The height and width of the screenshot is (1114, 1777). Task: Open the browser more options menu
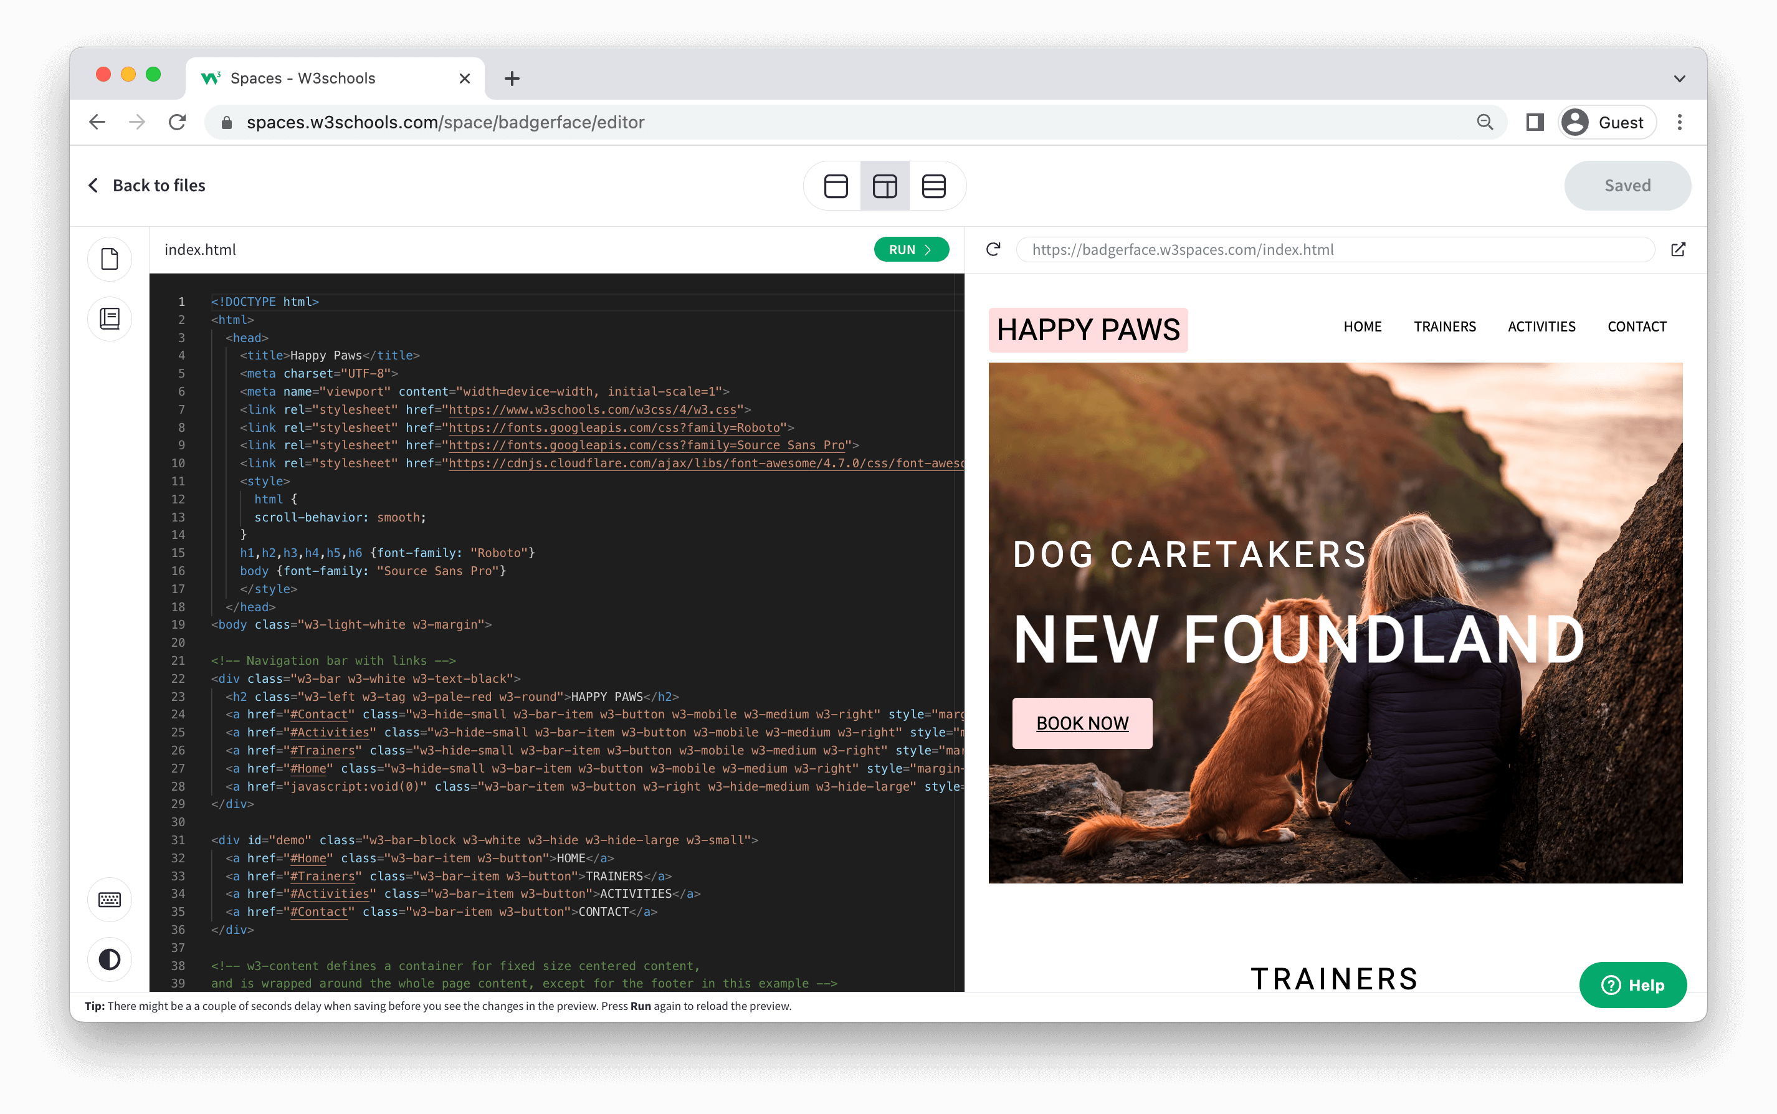[1682, 122]
